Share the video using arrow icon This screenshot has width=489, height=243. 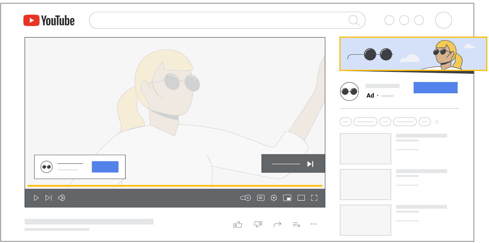pos(277,225)
